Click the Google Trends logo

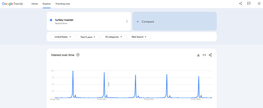12,4
